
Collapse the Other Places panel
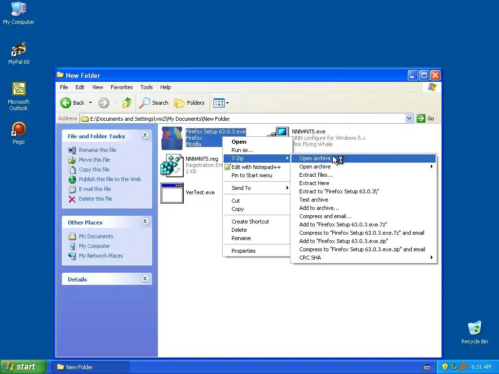(x=145, y=222)
